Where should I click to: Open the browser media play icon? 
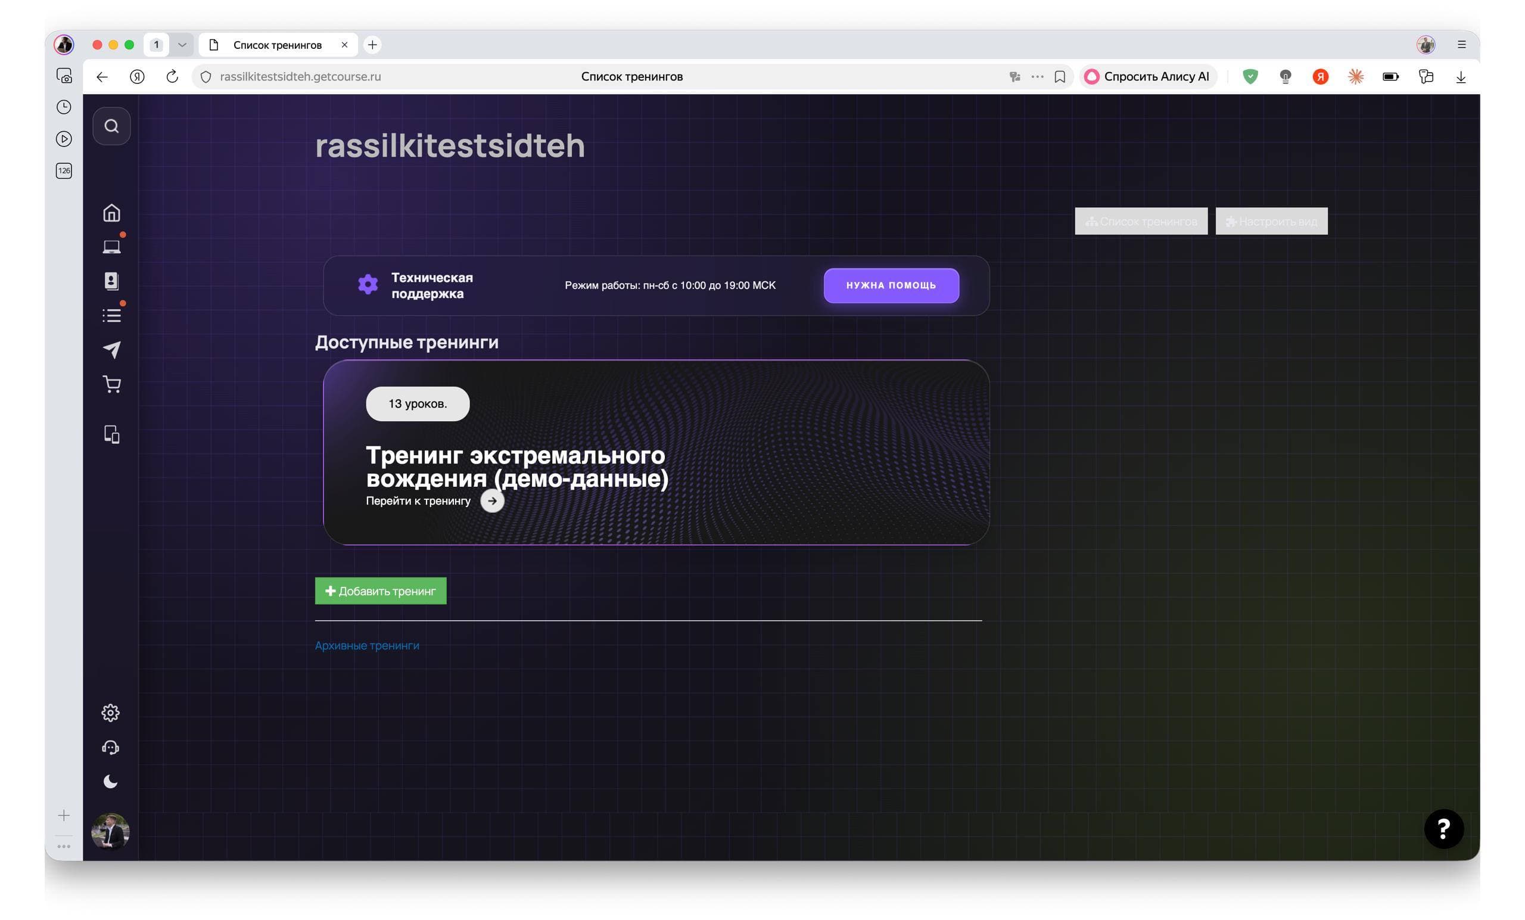click(64, 139)
